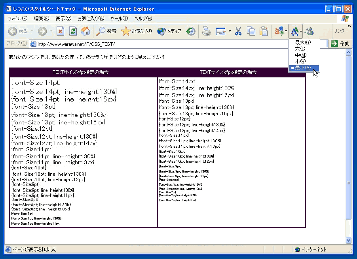Click the Messenger people icon
This screenshot has height=259, width=357.
[x=310, y=31]
